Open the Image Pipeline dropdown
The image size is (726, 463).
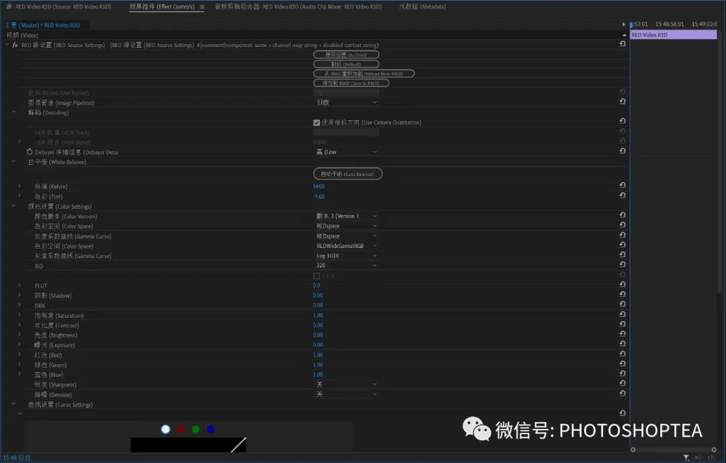click(346, 102)
